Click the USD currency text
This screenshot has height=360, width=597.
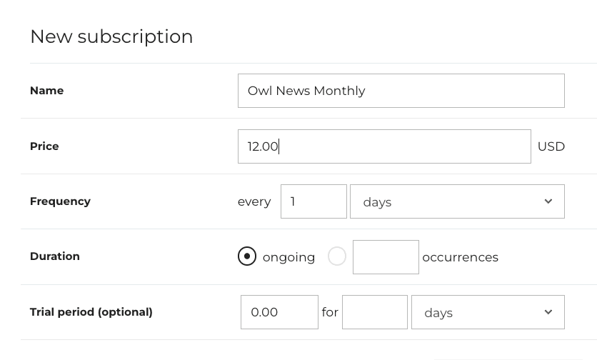[x=551, y=146]
